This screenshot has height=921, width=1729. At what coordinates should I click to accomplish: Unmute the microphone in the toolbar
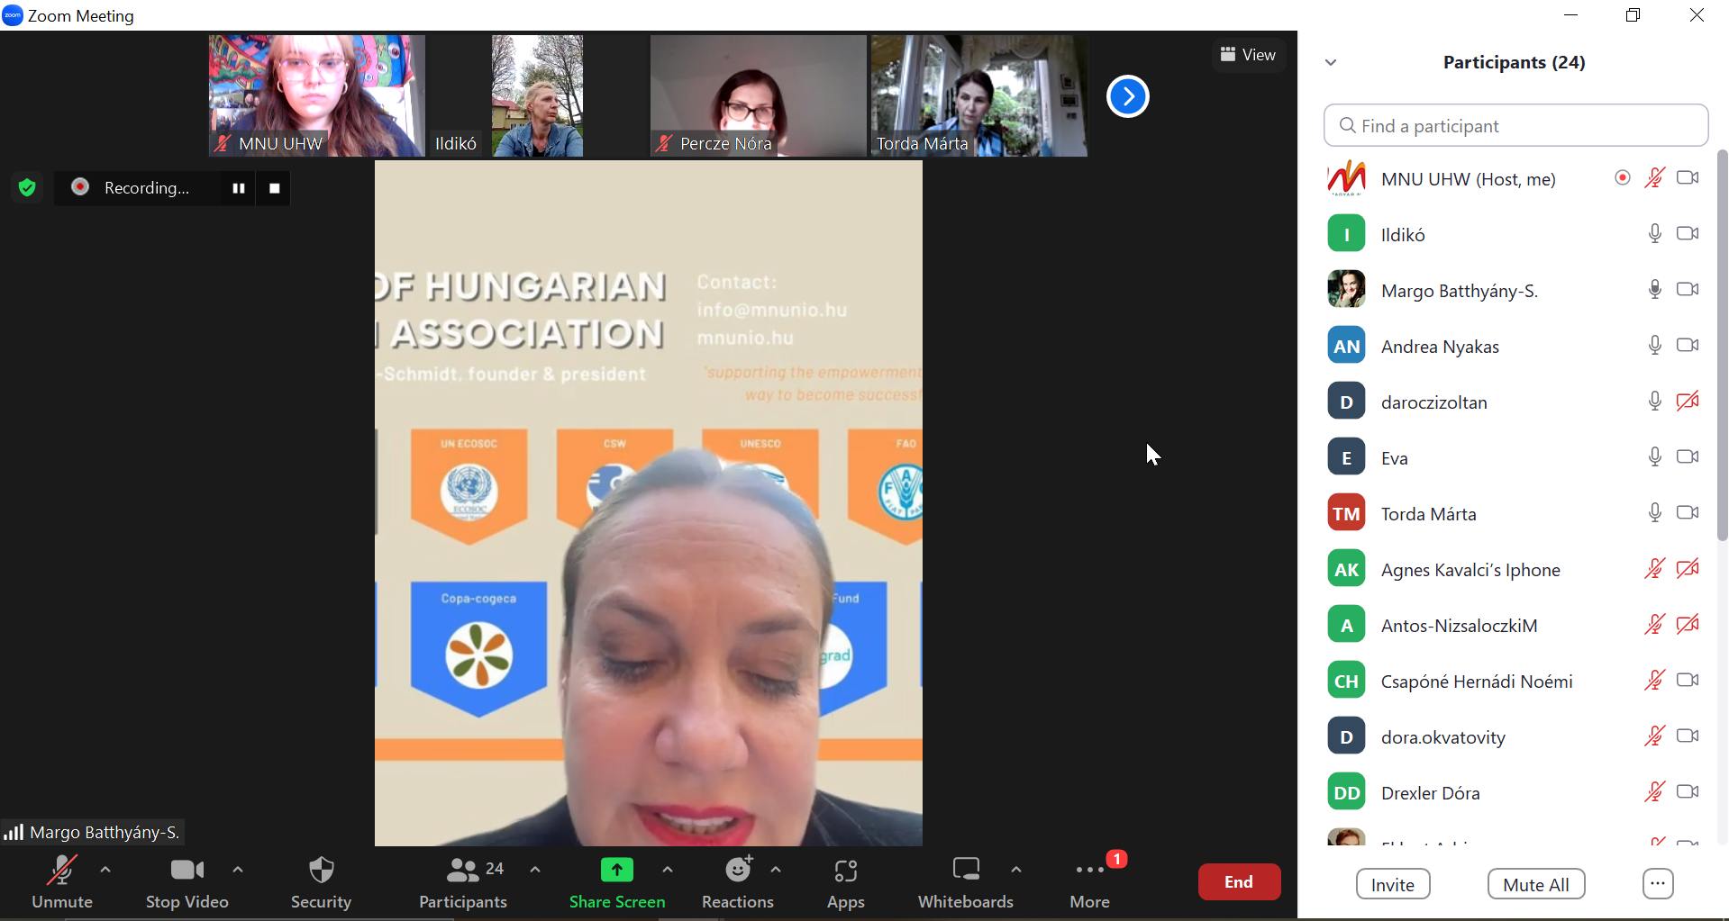(x=62, y=882)
